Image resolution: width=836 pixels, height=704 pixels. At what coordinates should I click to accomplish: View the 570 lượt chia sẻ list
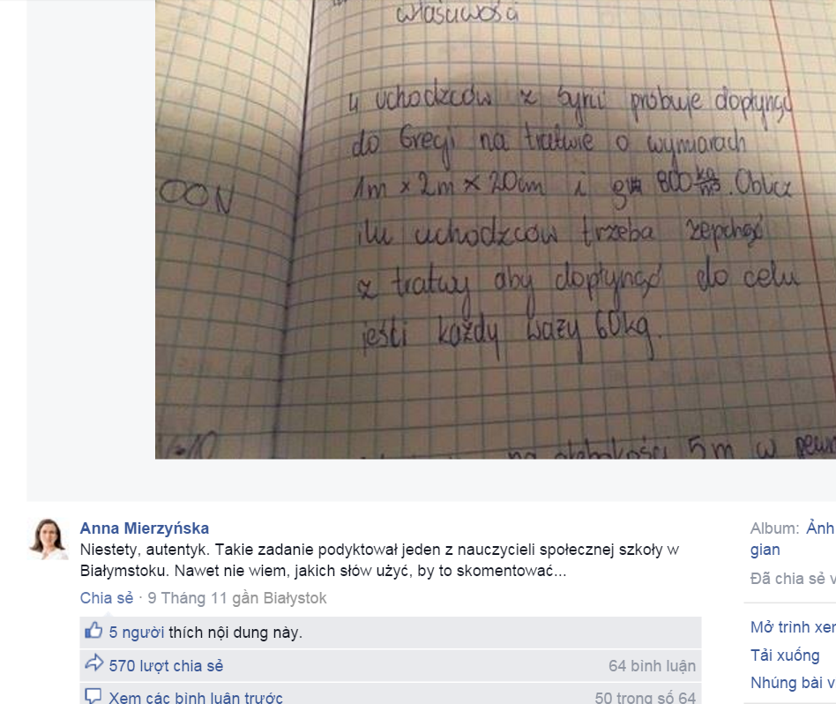(166, 665)
